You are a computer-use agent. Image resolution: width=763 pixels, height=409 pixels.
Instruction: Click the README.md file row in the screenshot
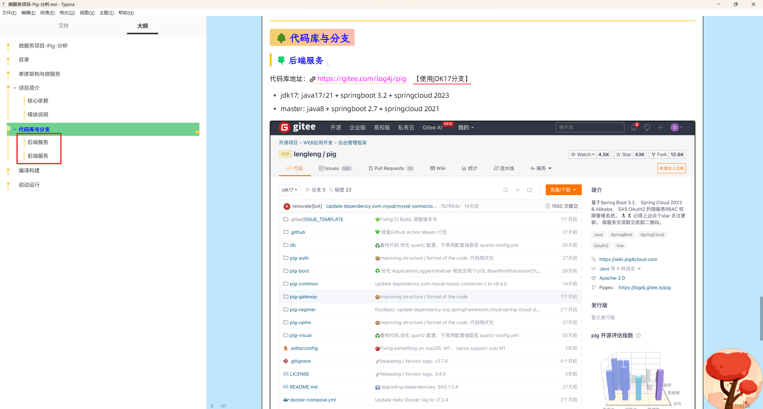point(430,387)
